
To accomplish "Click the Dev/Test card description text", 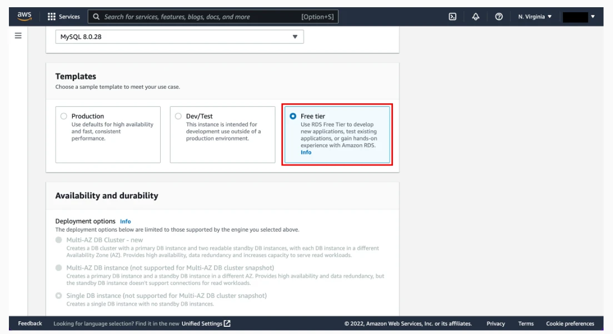I will tap(223, 131).
